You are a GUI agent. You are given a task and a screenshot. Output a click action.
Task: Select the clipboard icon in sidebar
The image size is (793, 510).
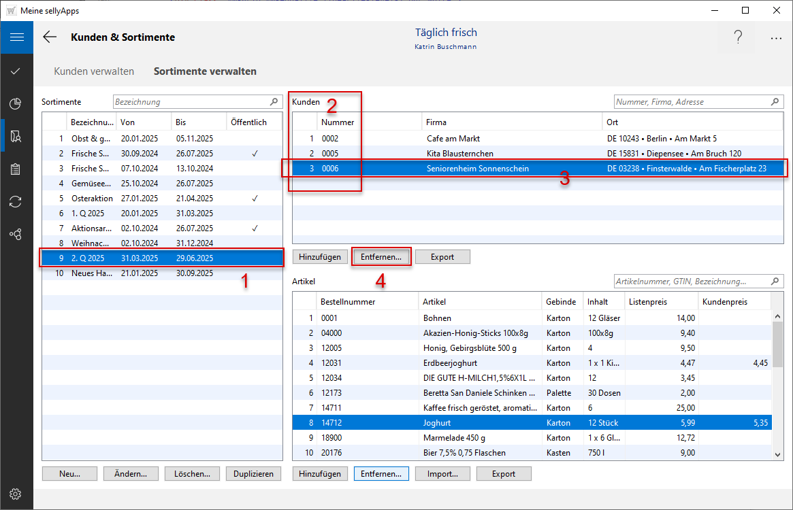[x=16, y=169]
